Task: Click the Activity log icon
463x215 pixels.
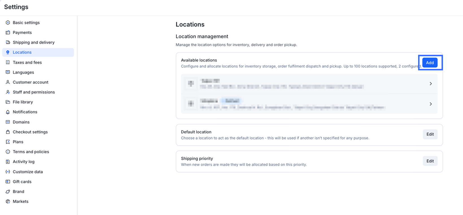Action: pos(8,162)
